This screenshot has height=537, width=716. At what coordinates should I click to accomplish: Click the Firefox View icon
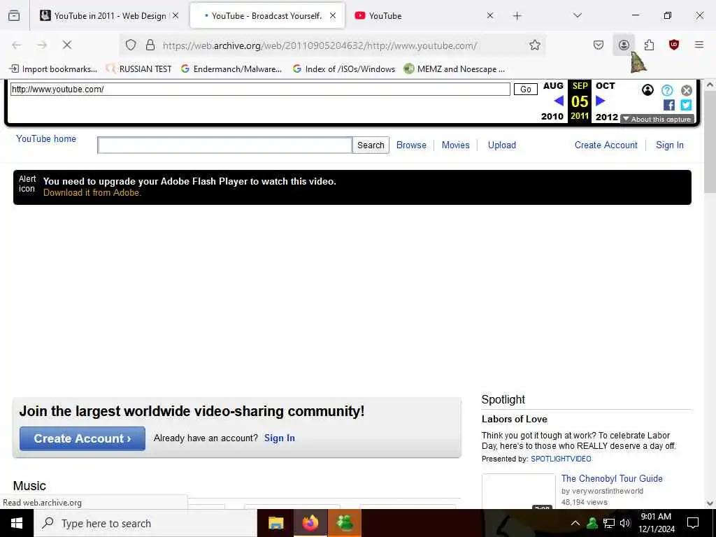[14, 15]
